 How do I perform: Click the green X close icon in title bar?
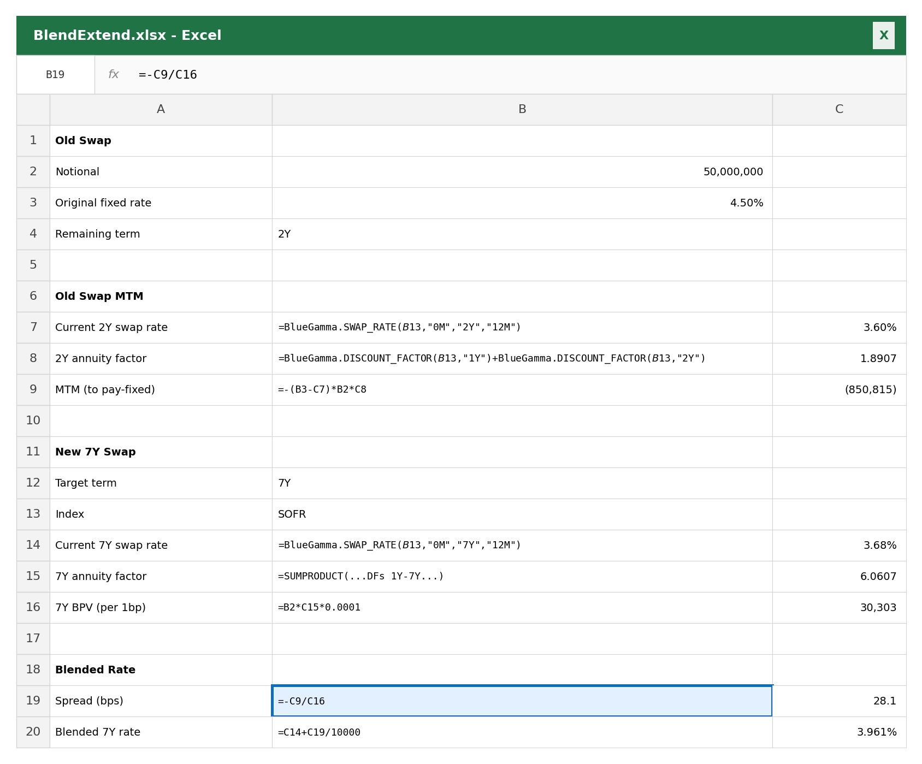[883, 35]
